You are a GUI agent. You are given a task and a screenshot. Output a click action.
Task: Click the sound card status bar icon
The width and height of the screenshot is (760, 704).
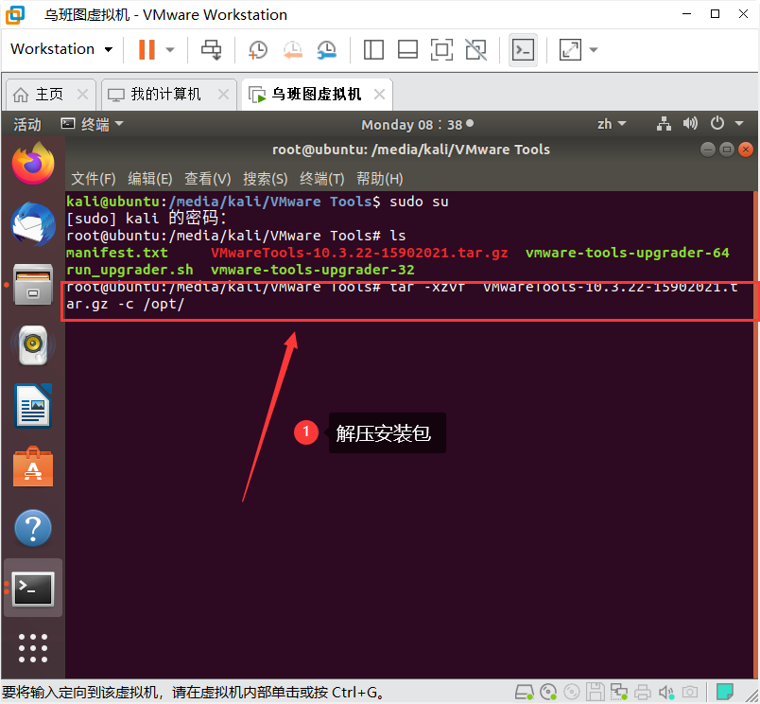(666, 693)
